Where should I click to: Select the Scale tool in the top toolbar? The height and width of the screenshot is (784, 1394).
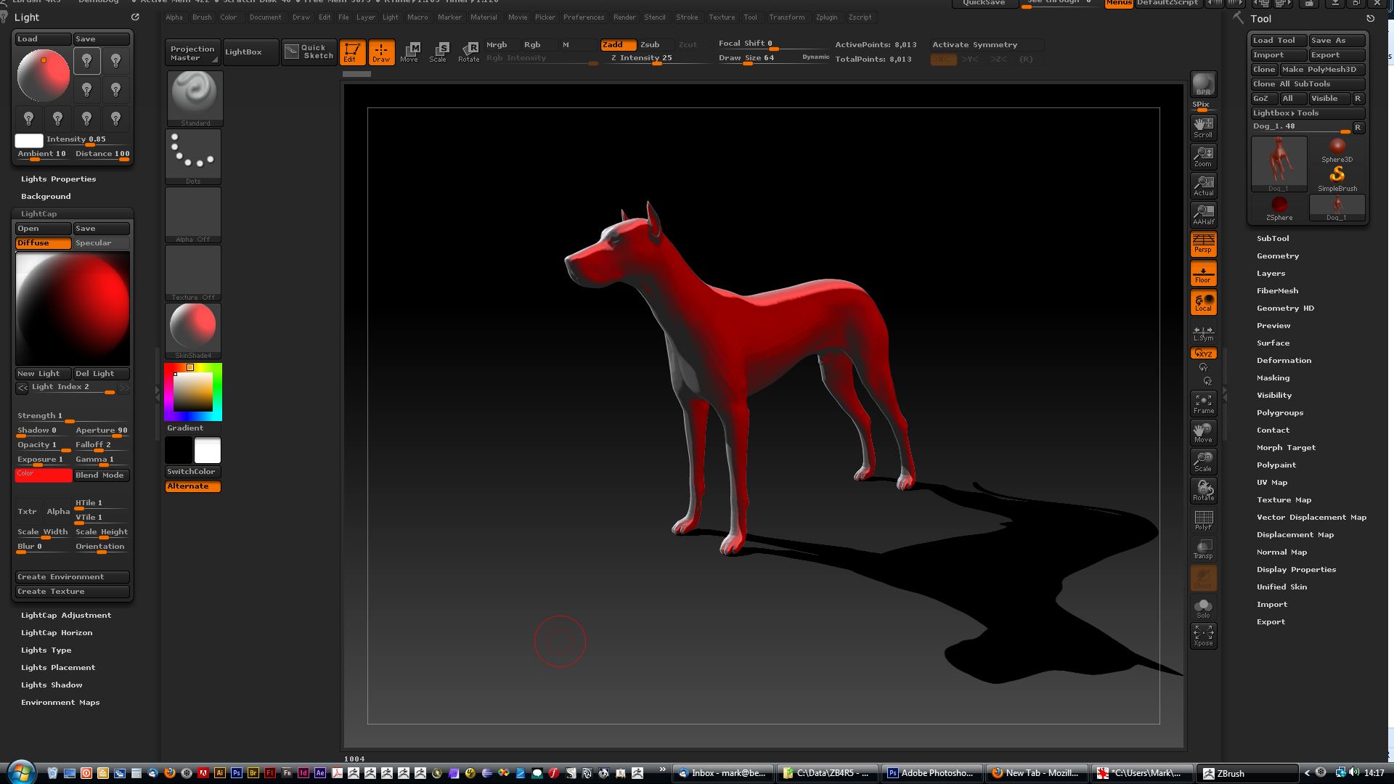(439, 52)
